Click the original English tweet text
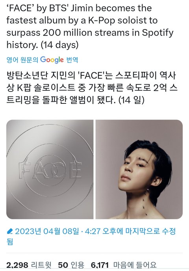Screen dimensions: 189x271 pos(90,26)
